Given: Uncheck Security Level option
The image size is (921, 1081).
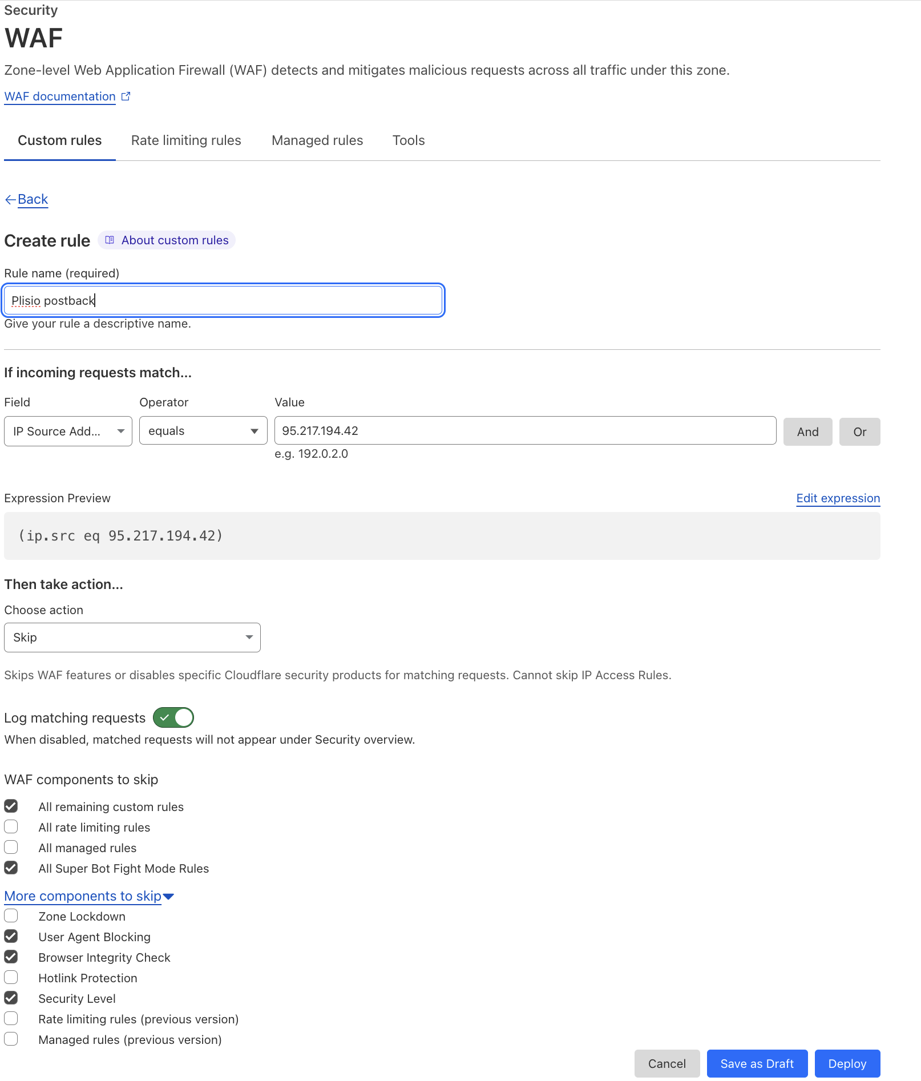Looking at the screenshot, I should tap(11, 998).
